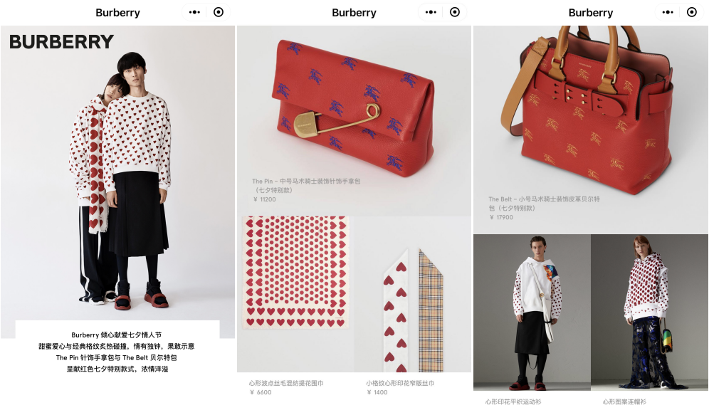Open the three-dot menu in the left Burberry panel

[194, 12]
